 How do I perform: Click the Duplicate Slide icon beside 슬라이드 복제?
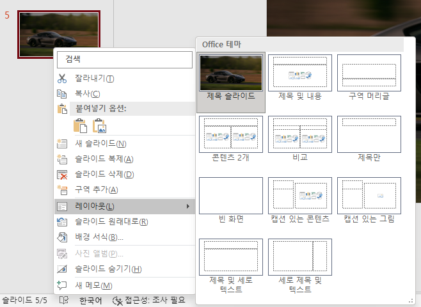pos(62,159)
